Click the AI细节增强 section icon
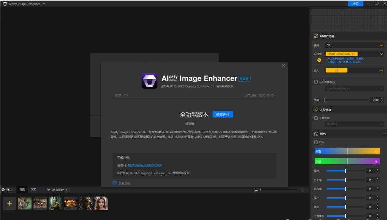This screenshot has width=387, height=220. click(x=316, y=36)
